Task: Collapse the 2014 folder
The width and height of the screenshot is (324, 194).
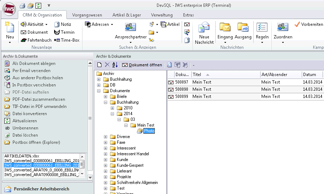Action: (113, 114)
